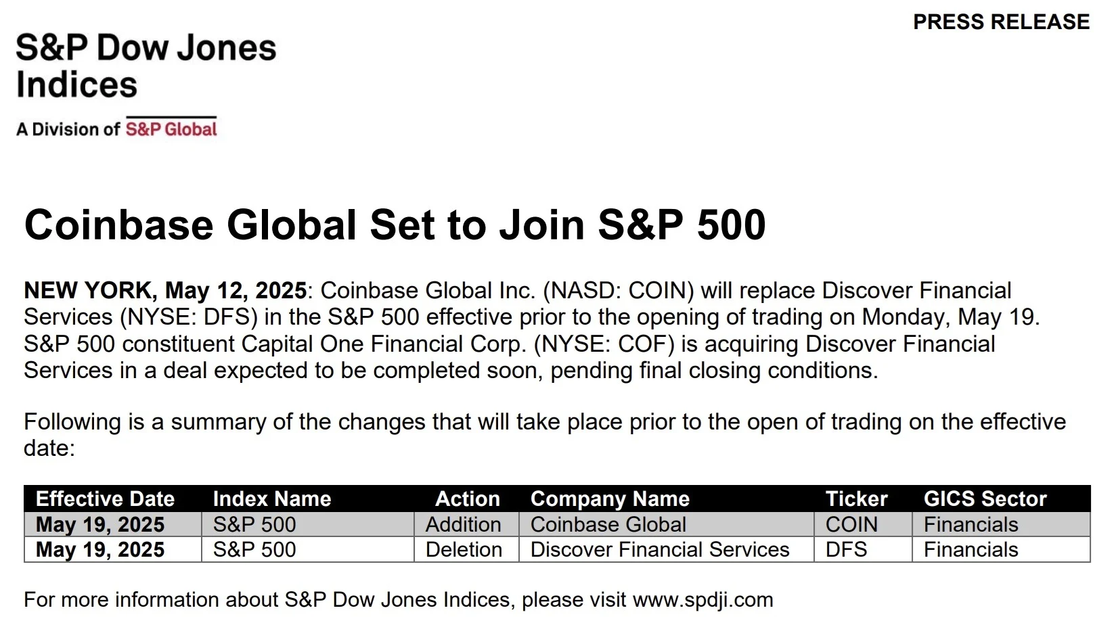Viewport: 1116px width, 625px height.
Task: Select the Effective Date column header
Action: pos(105,499)
